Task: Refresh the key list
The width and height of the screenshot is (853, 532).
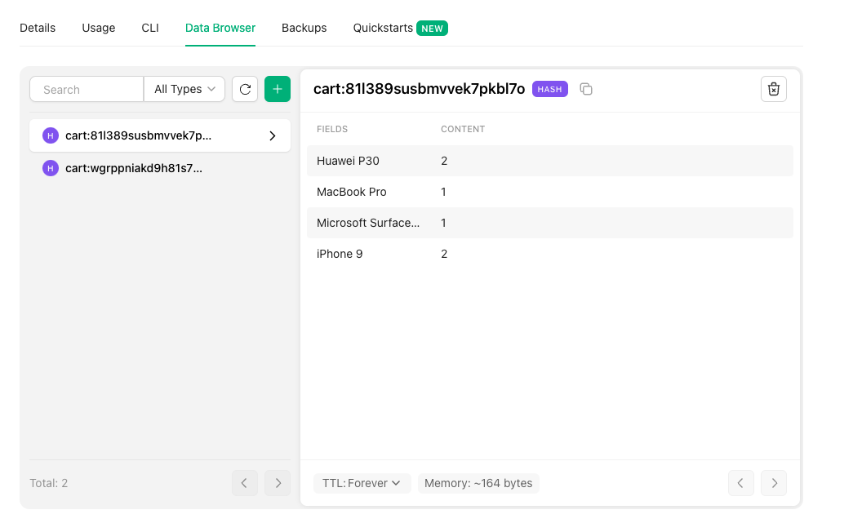Action: (245, 89)
